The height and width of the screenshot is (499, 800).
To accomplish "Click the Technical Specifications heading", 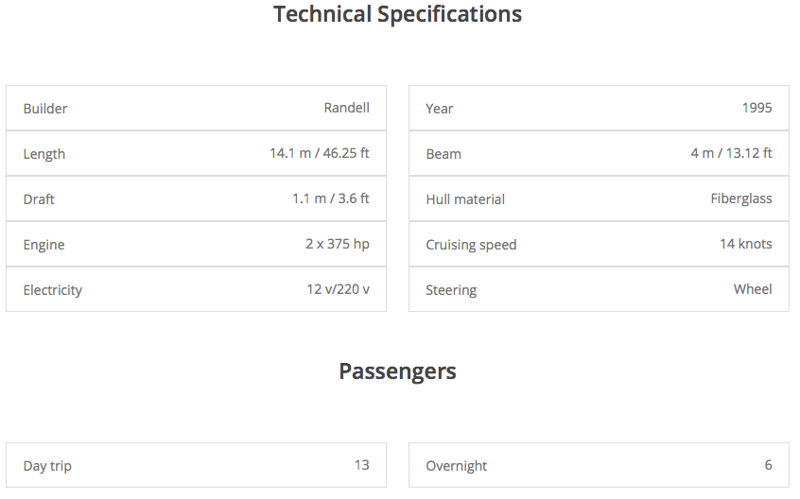I will (397, 14).
